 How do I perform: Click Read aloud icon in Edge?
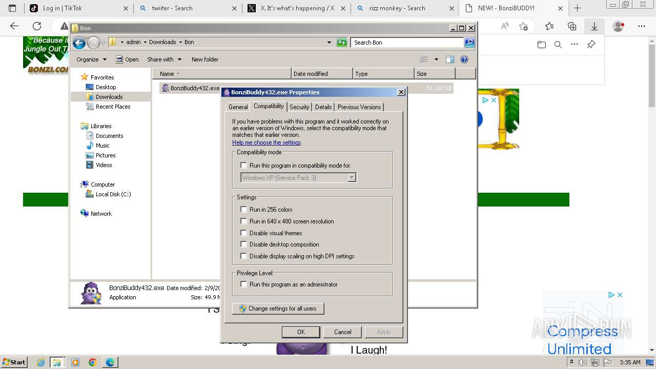(x=505, y=26)
